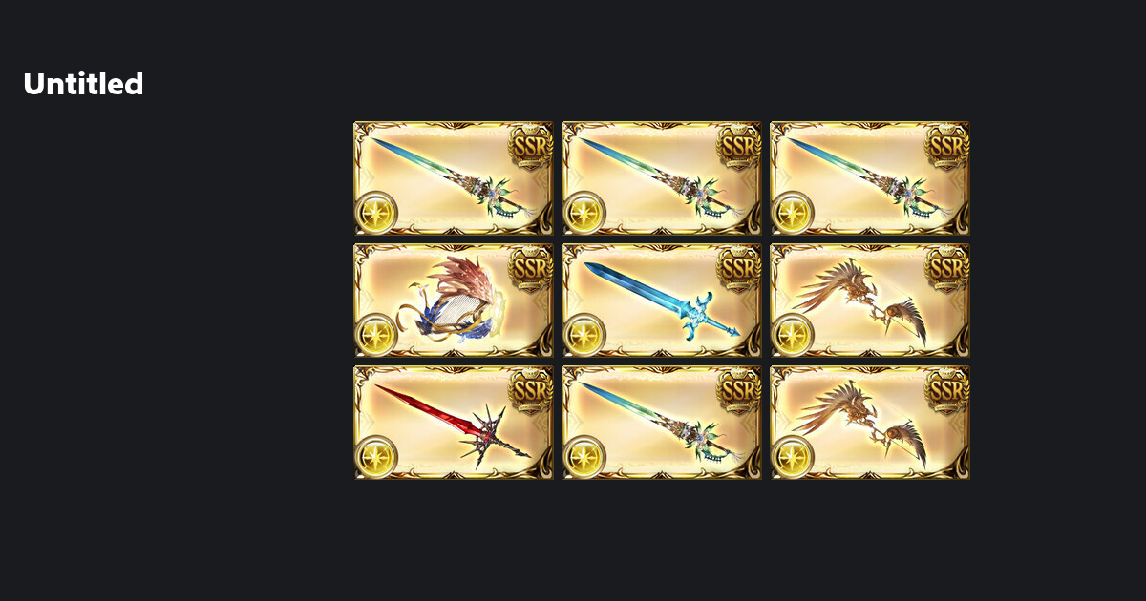Click SSR badge on the red sword card
1146x601 pixels.
click(531, 389)
